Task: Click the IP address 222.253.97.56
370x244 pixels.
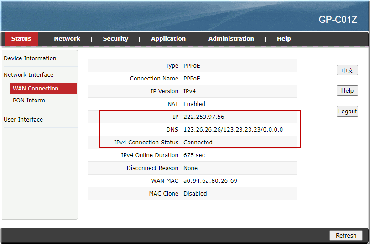Action: pos(203,117)
